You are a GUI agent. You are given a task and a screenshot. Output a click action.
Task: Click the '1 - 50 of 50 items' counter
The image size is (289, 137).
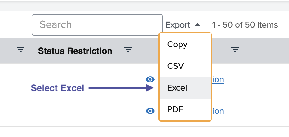[245, 25]
